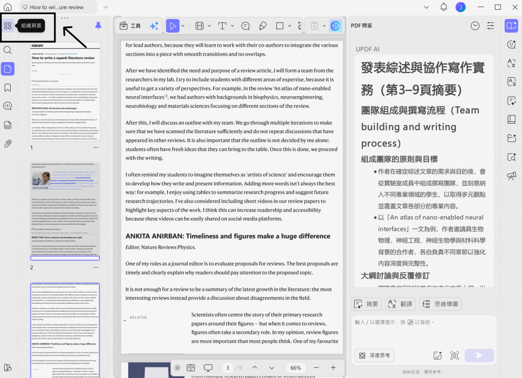Click the presentation slideshow icon
Image resolution: width=522 pixels, height=378 pixels.
point(208,368)
